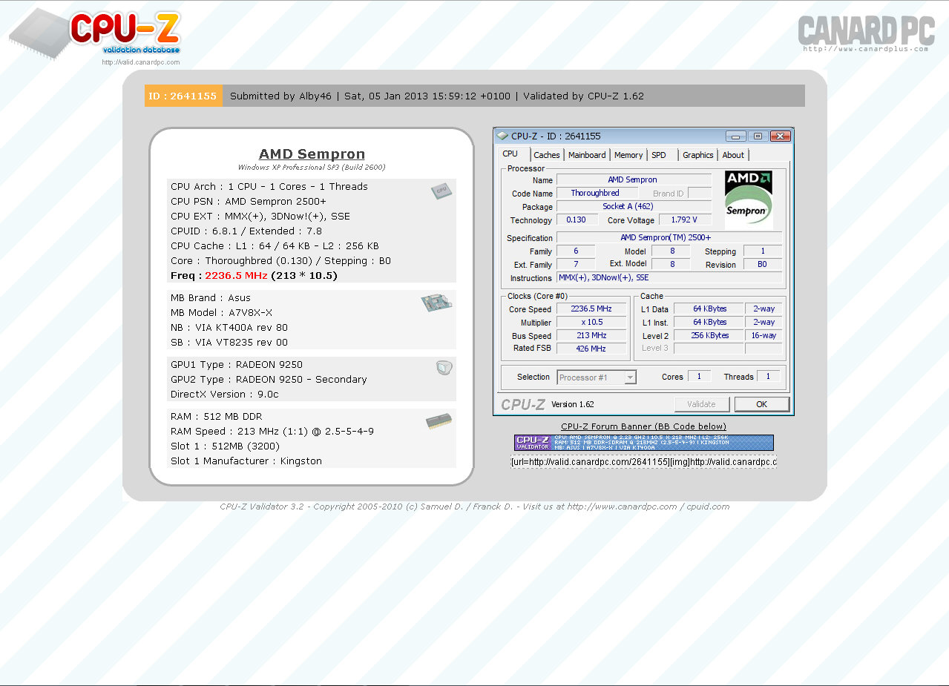Click the Validate button
This screenshot has width=949, height=686.
pyautogui.click(x=701, y=404)
